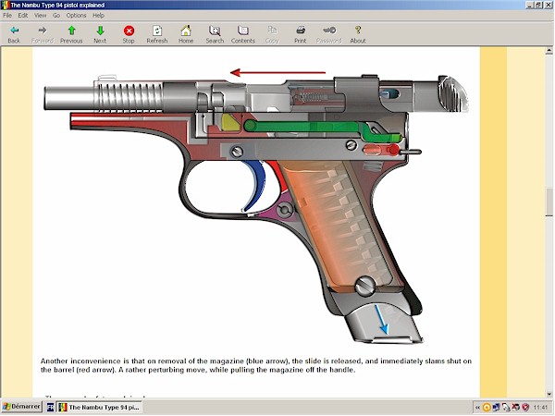Open the Go menu
The height and width of the screenshot is (416, 555).
56,15
